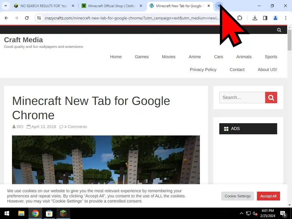Open the Contact page link

click(237, 70)
